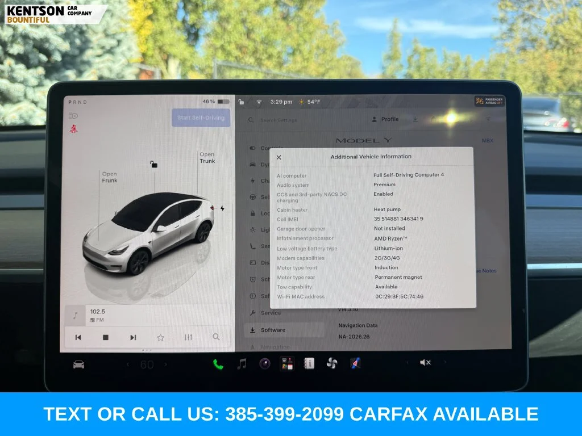Open the Arcade app launcher icon

(x=287, y=364)
